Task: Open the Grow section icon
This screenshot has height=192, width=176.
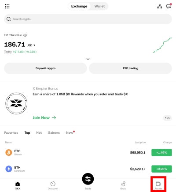Action: pyautogui.click(x=123, y=184)
